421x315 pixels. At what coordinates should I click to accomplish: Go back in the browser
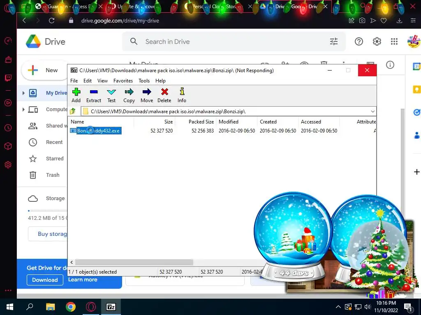tap(24, 21)
